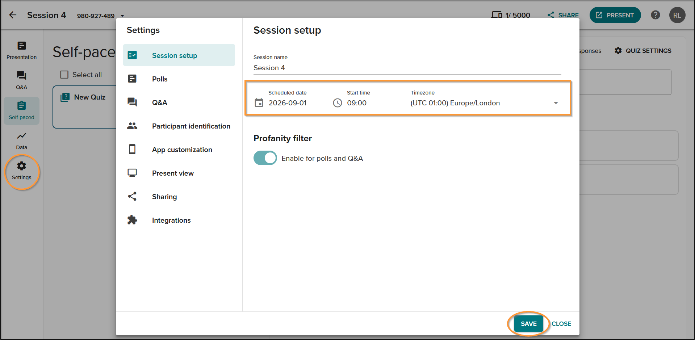Open Self-paced in left sidebar
Viewport: 695px width, 340px height.
[x=22, y=110]
